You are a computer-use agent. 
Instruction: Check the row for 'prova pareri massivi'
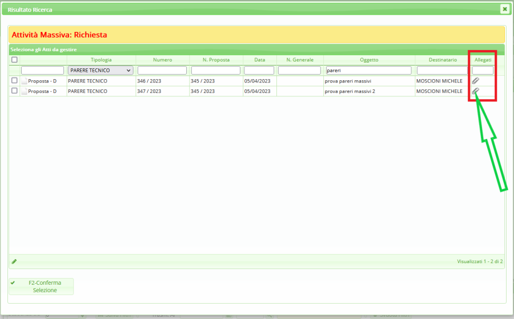point(15,81)
